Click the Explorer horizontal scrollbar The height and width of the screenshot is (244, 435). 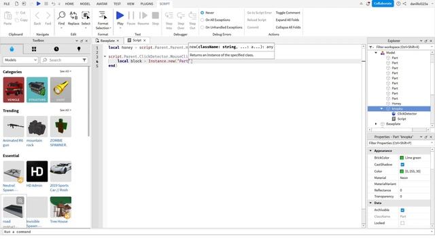(x=400, y=129)
